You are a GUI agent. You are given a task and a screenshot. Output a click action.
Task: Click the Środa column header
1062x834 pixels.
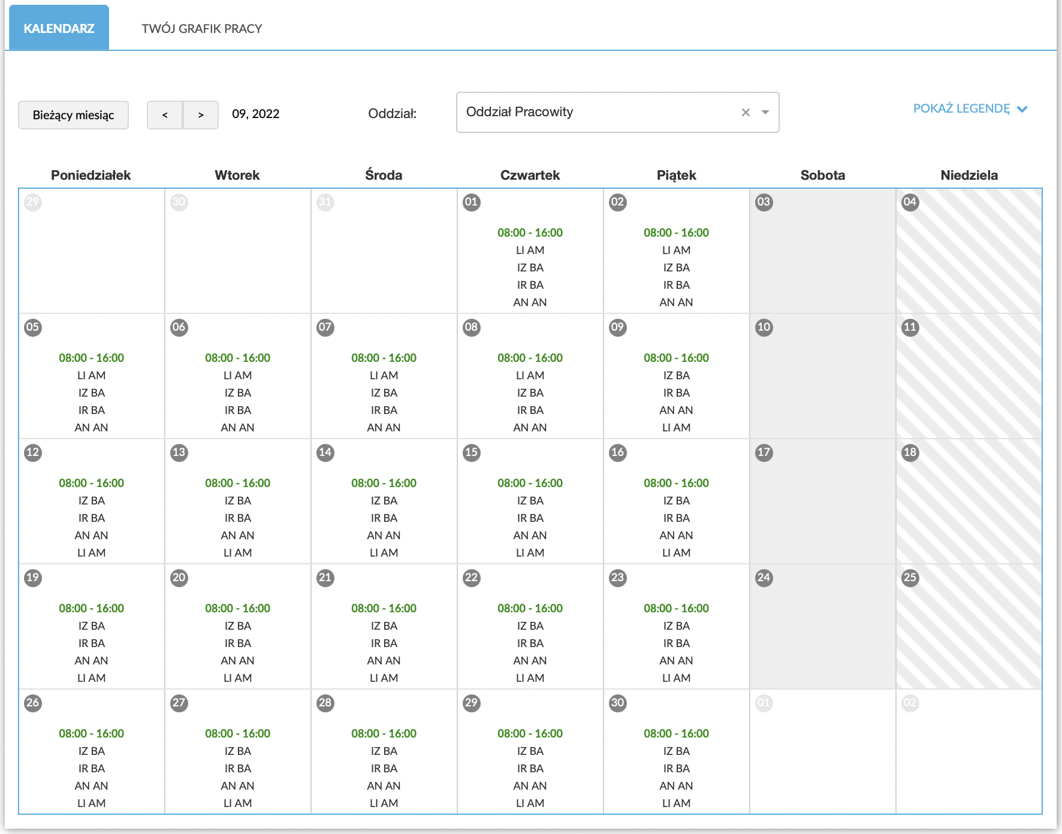(384, 175)
